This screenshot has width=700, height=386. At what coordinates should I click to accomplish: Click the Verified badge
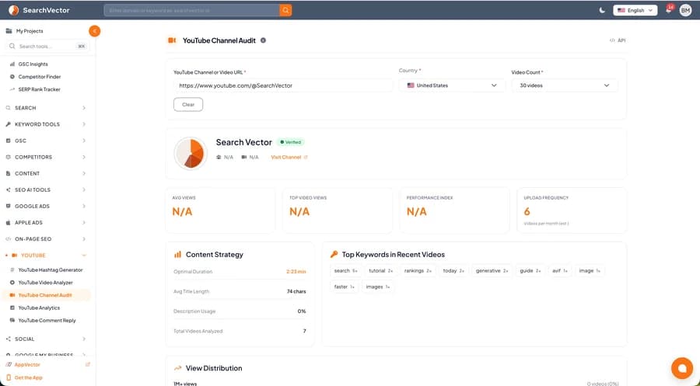click(291, 142)
